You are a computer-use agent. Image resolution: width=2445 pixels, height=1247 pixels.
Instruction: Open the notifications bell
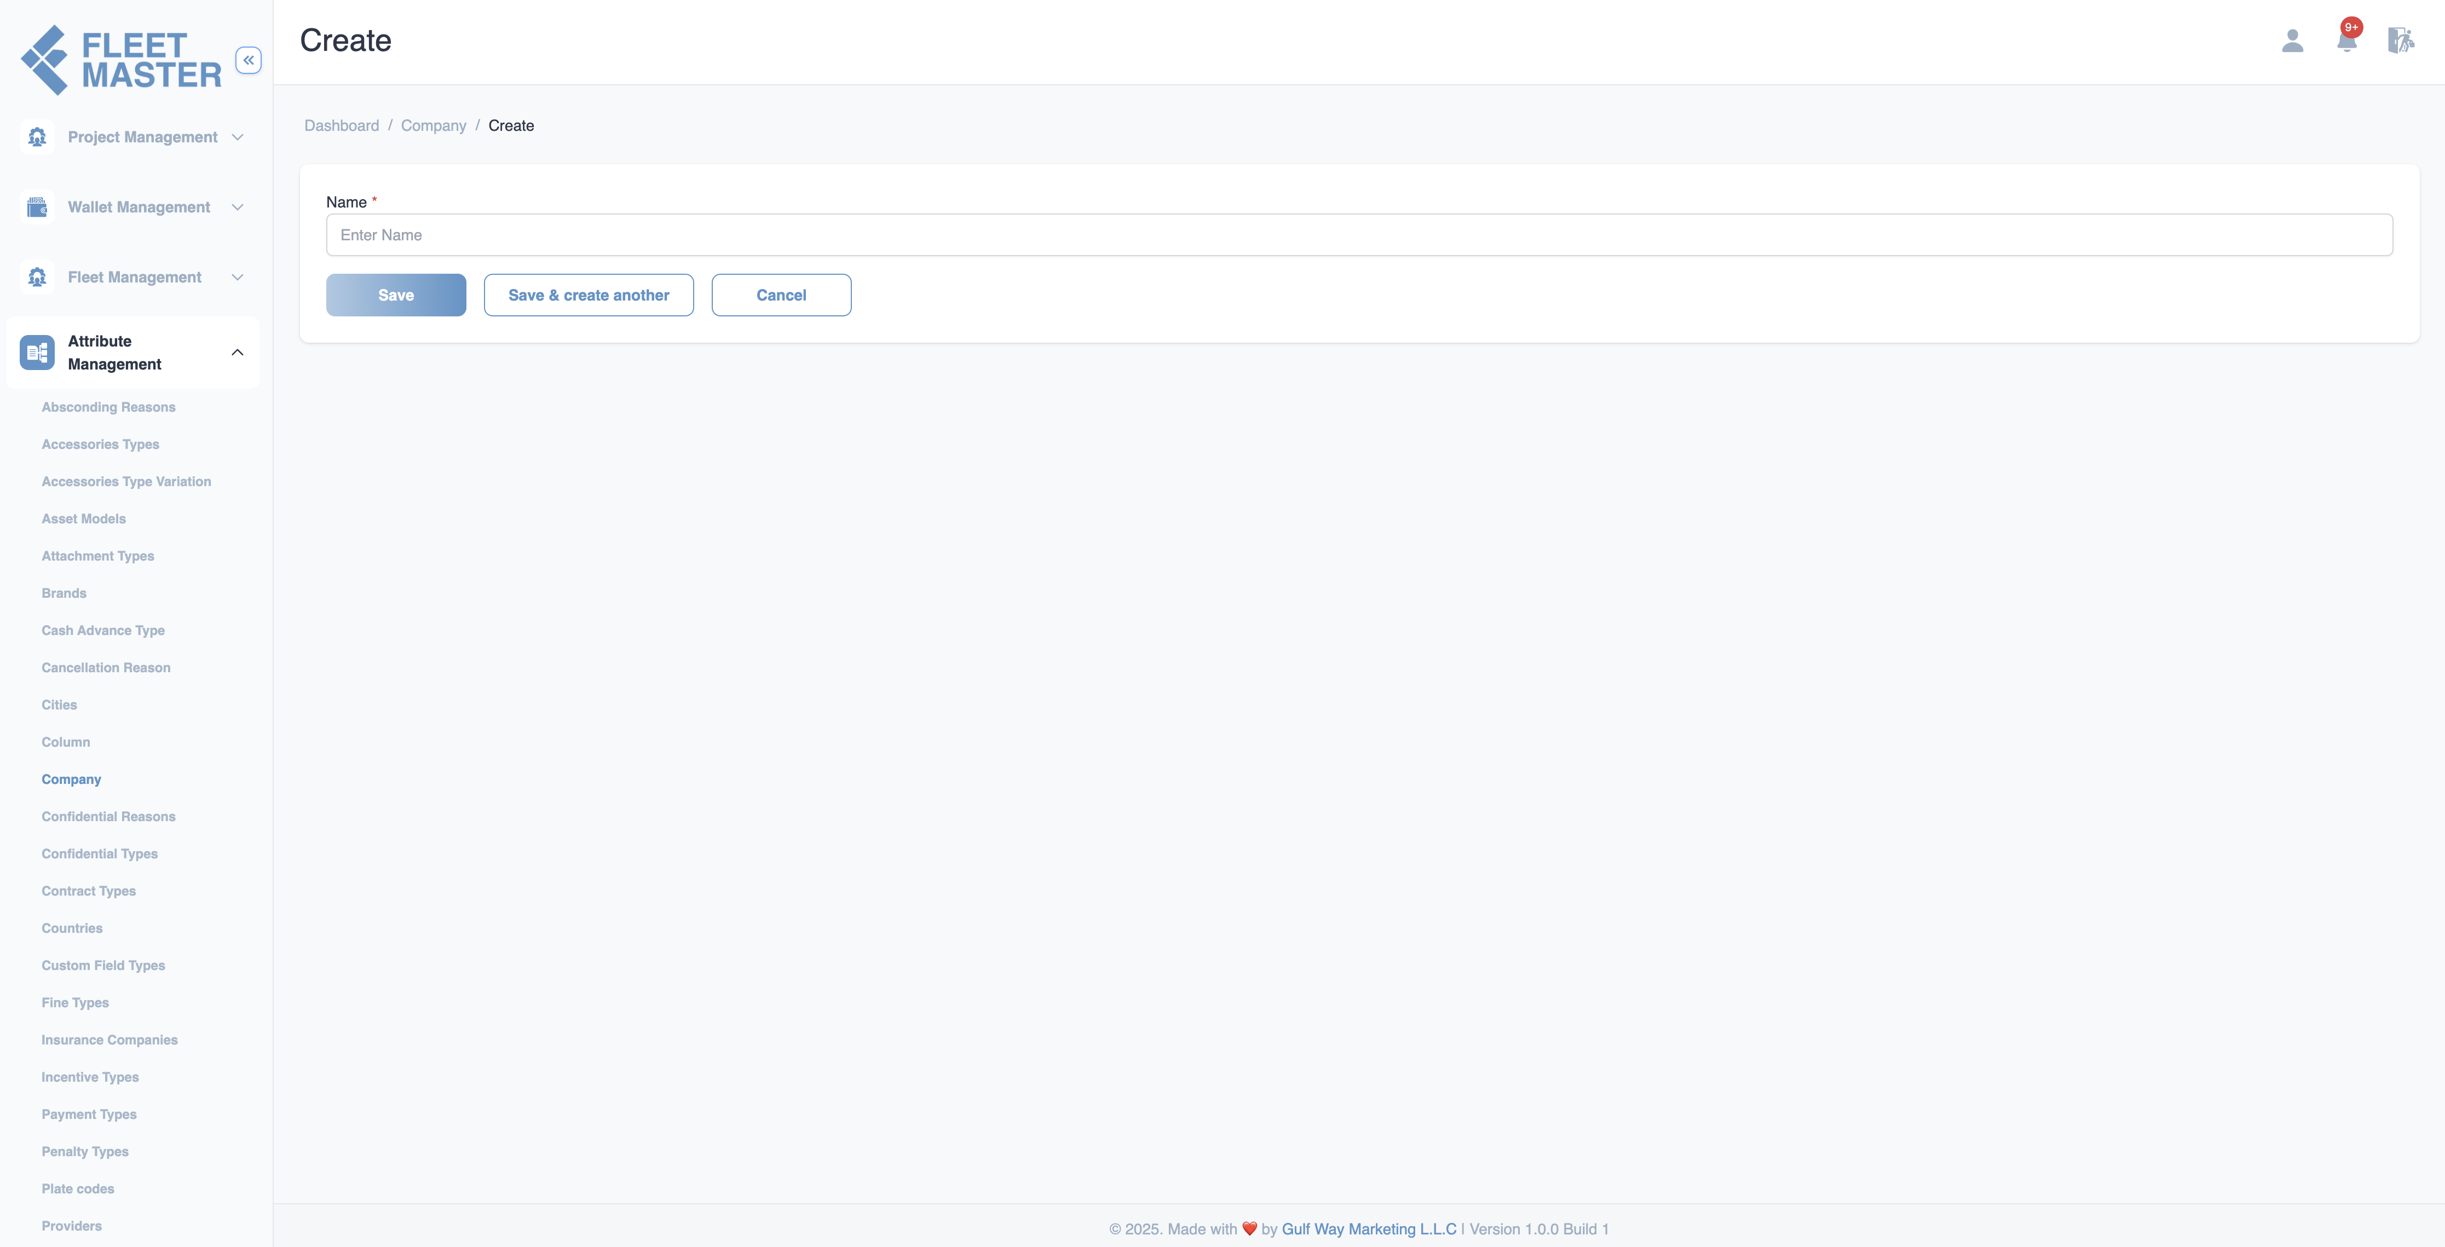tap(2347, 41)
